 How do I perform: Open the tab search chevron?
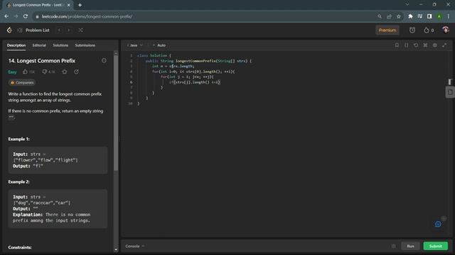pyautogui.click(x=407, y=5)
